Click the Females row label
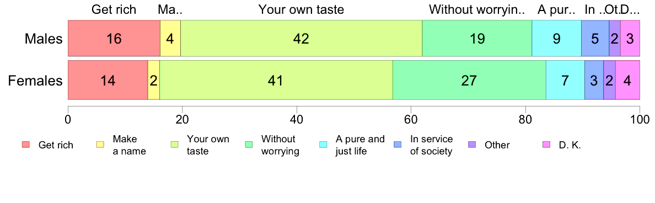The width and height of the screenshot is (655, 203). 35,80
